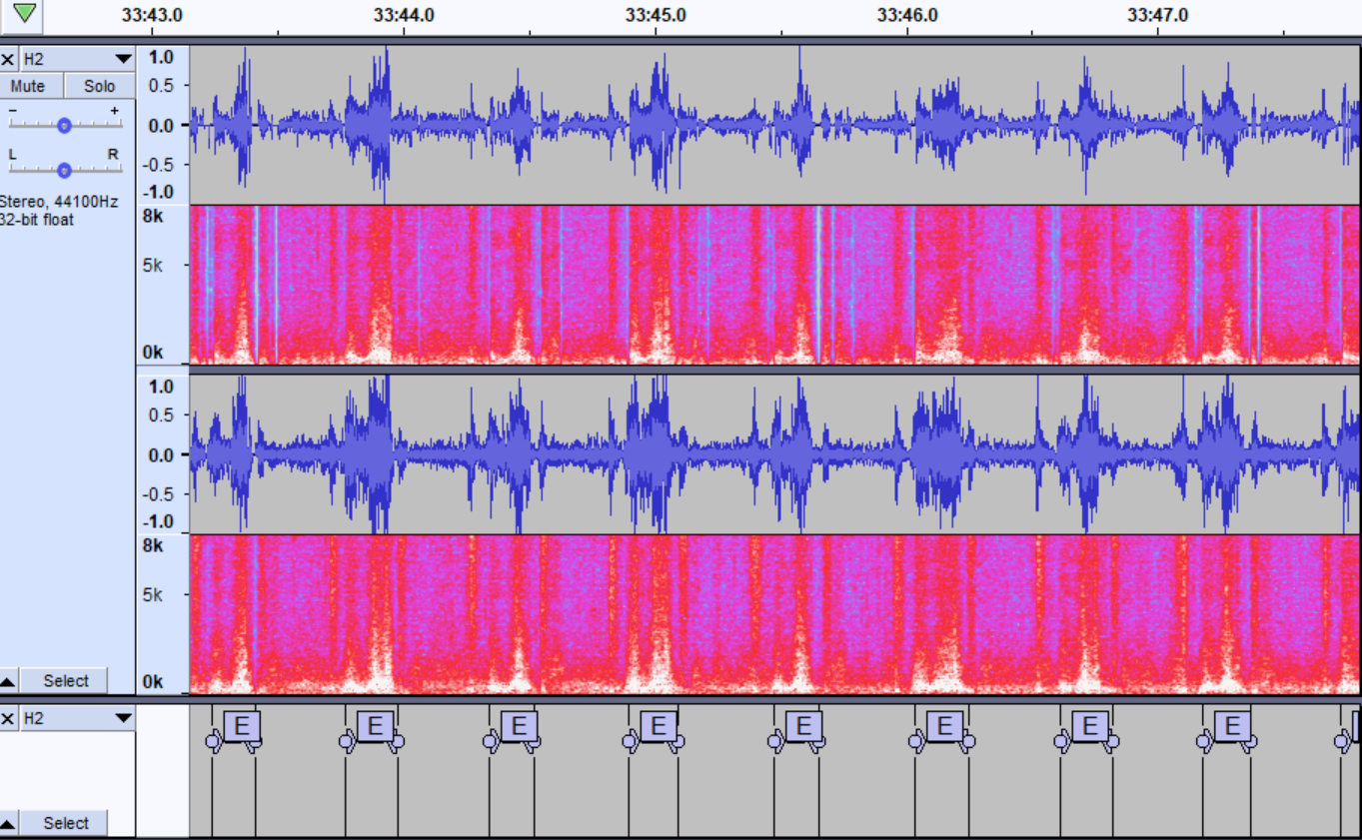
Task: Click 0.0 on the upper waveform amplitude scale
Action: click(162, 125)
